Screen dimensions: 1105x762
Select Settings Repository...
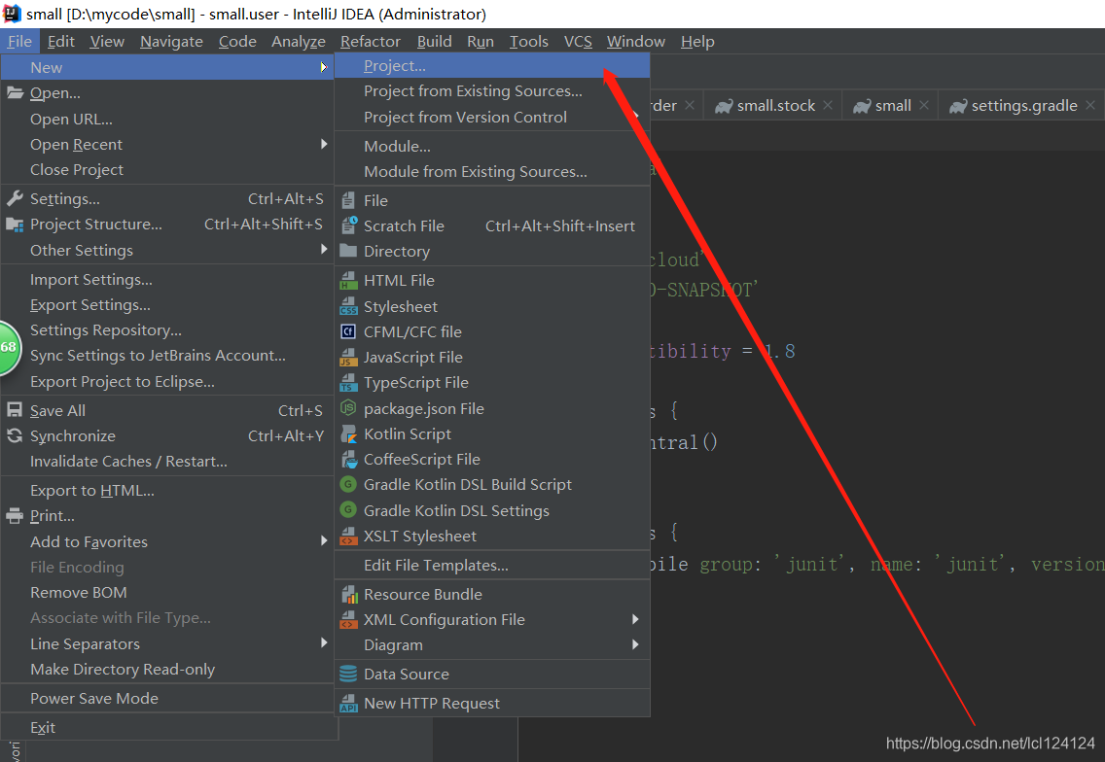click(x=167, y=330)
